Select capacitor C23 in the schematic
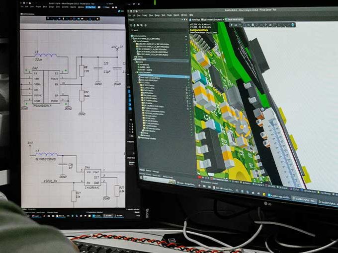 tap(98, 68)
